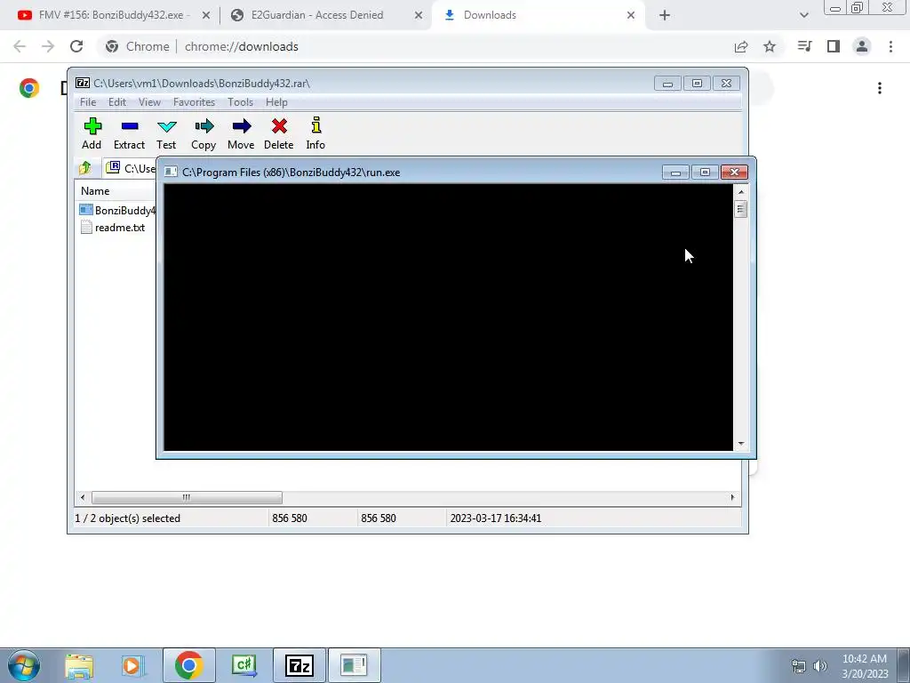This screenshot has width=910, height=683.
Task: Maximize the run.exe console window
Action: coord(705,172)
